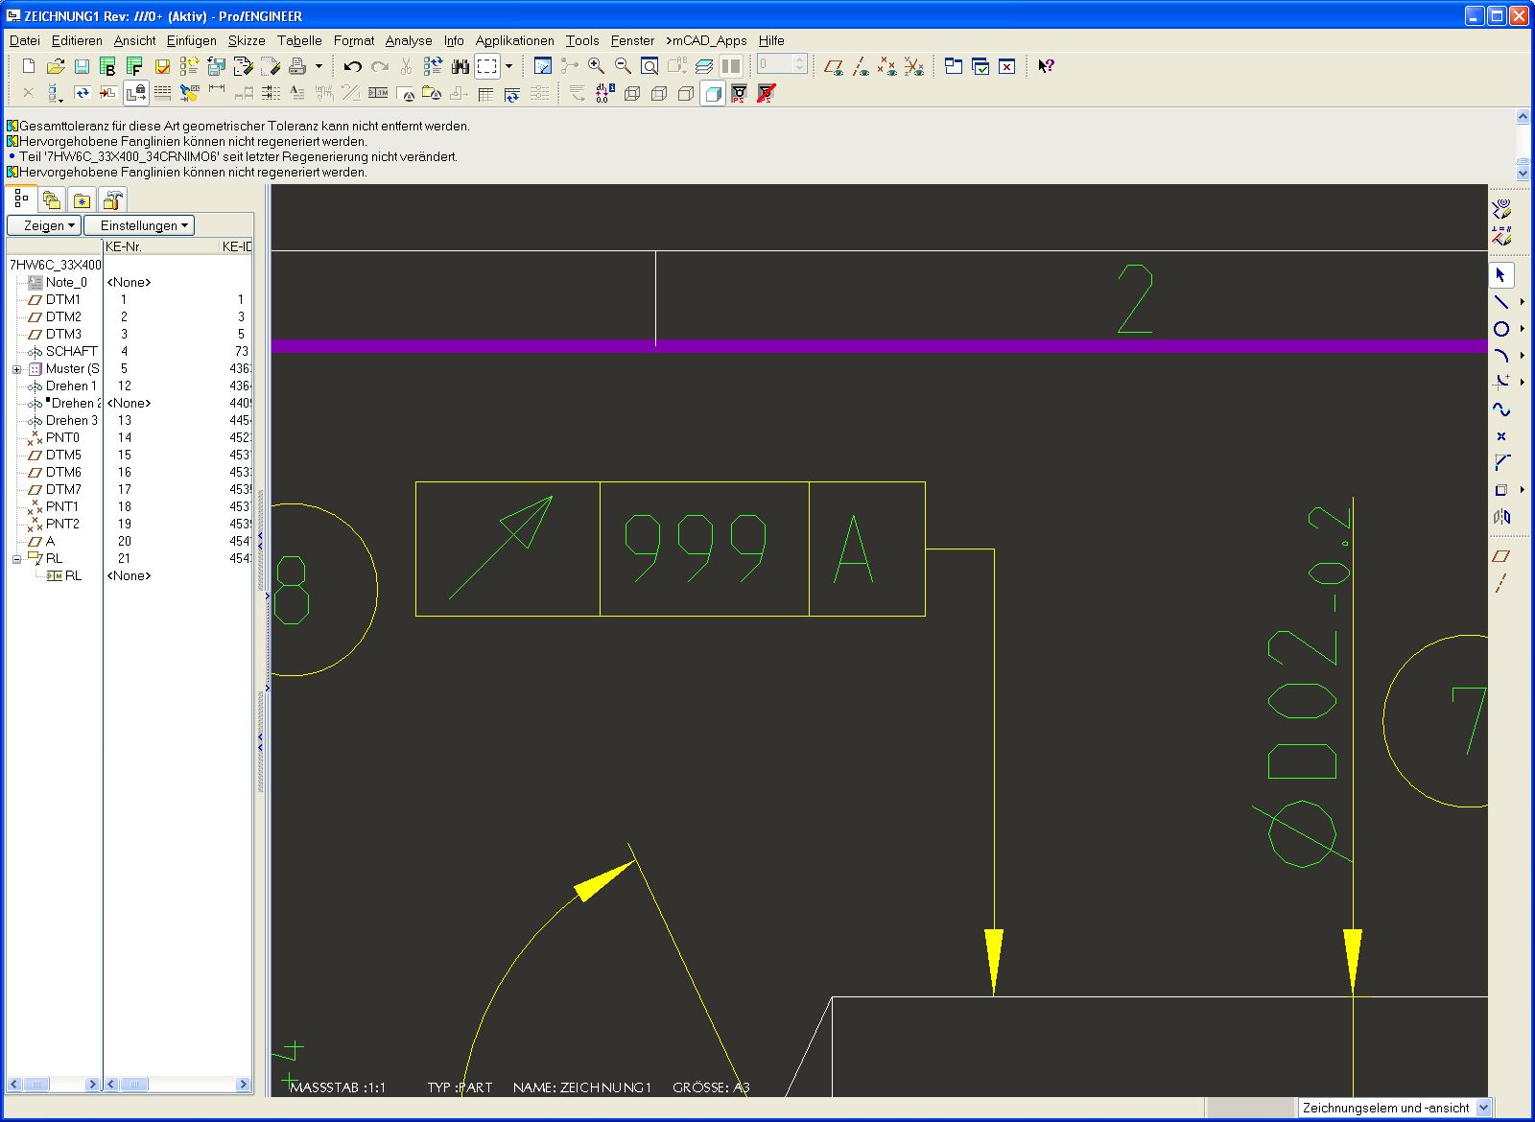Viewport: 1535px width, 1122px height.
Task: Select the Spline sketch tool
Action: pos(1501,409)
